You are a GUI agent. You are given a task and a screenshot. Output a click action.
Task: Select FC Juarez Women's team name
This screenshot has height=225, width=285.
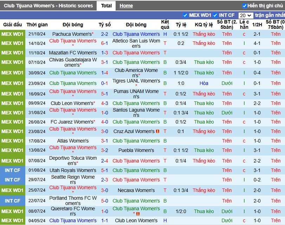pyautogui.click(x=73, y=122)
